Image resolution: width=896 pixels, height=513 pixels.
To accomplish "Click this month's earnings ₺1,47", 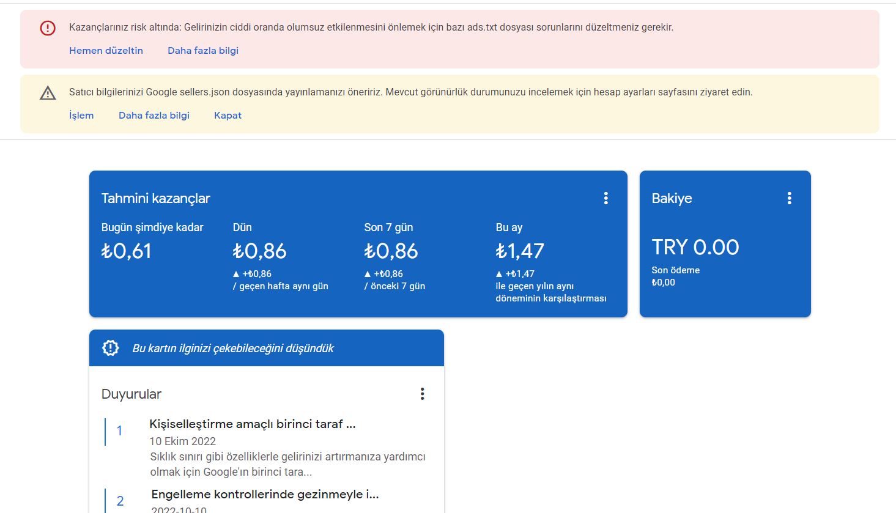I will [520, 251].
